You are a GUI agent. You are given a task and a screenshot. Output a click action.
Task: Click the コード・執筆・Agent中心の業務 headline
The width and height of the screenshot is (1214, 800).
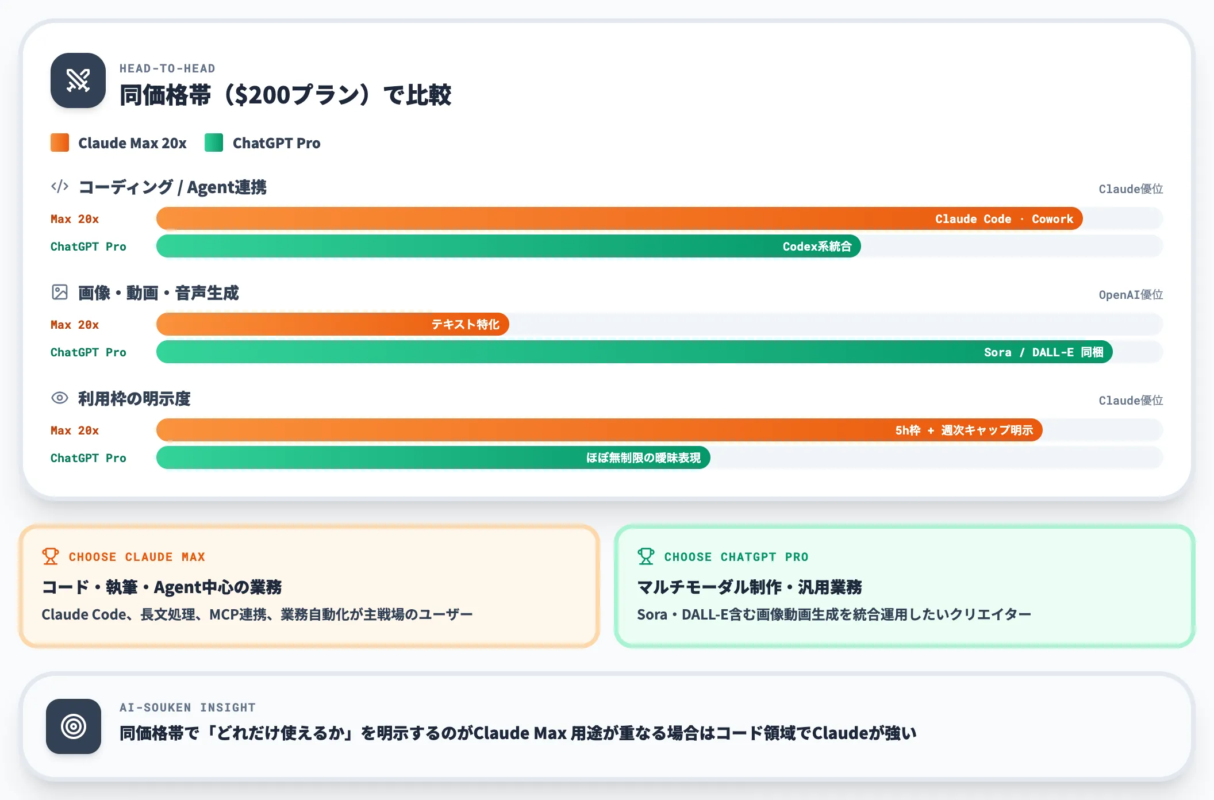tap(162, 587)
